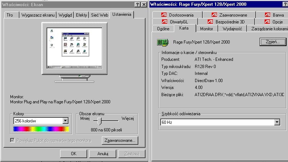Viewport: 288px width, 162px height.
Task: Close the Właściwości: Ekran dialog
Action: 144,5
